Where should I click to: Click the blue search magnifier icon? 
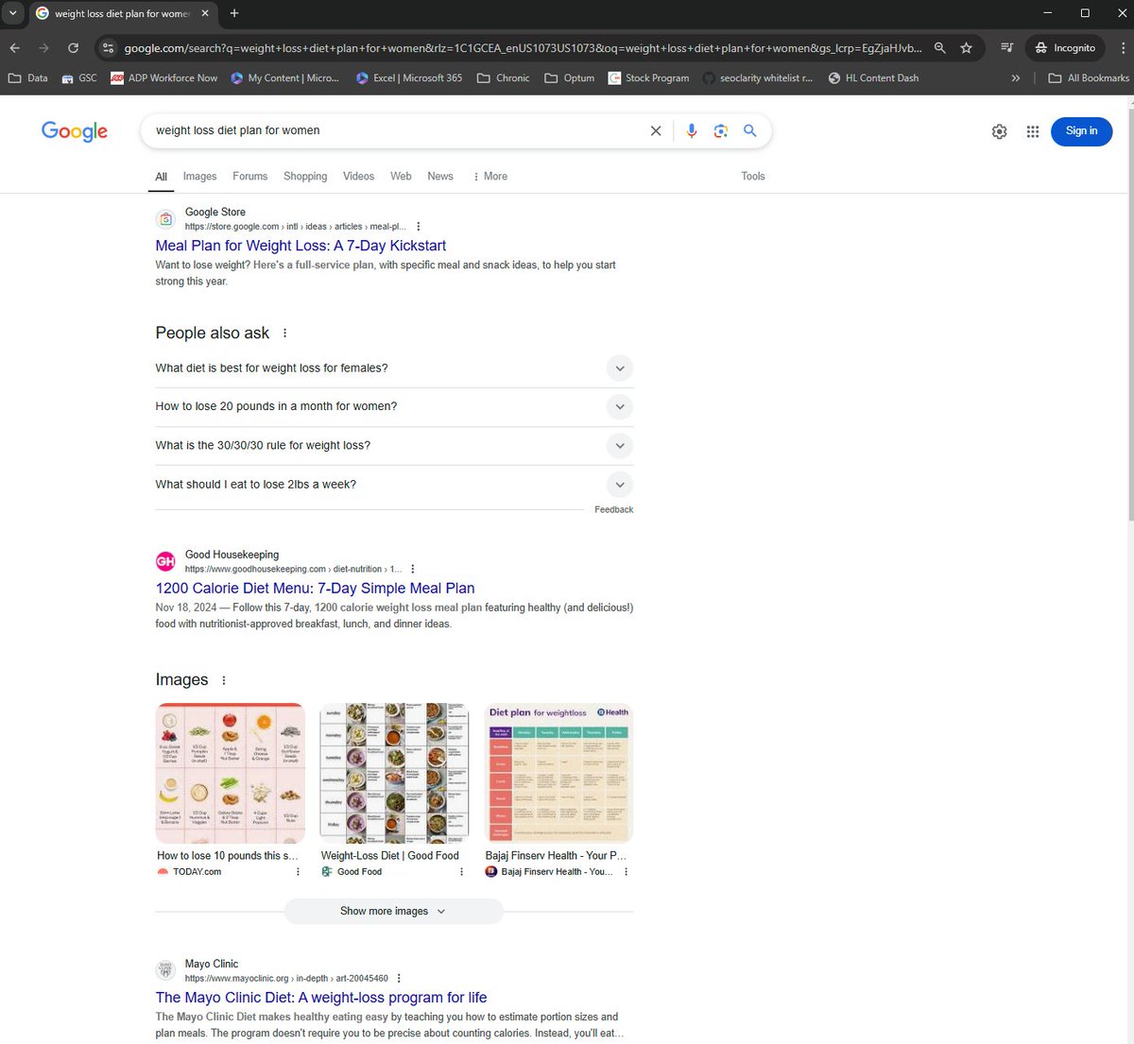[750, 131]
